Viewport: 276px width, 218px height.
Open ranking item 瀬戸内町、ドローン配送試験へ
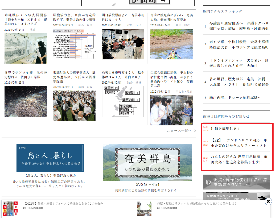coord(235,98)
